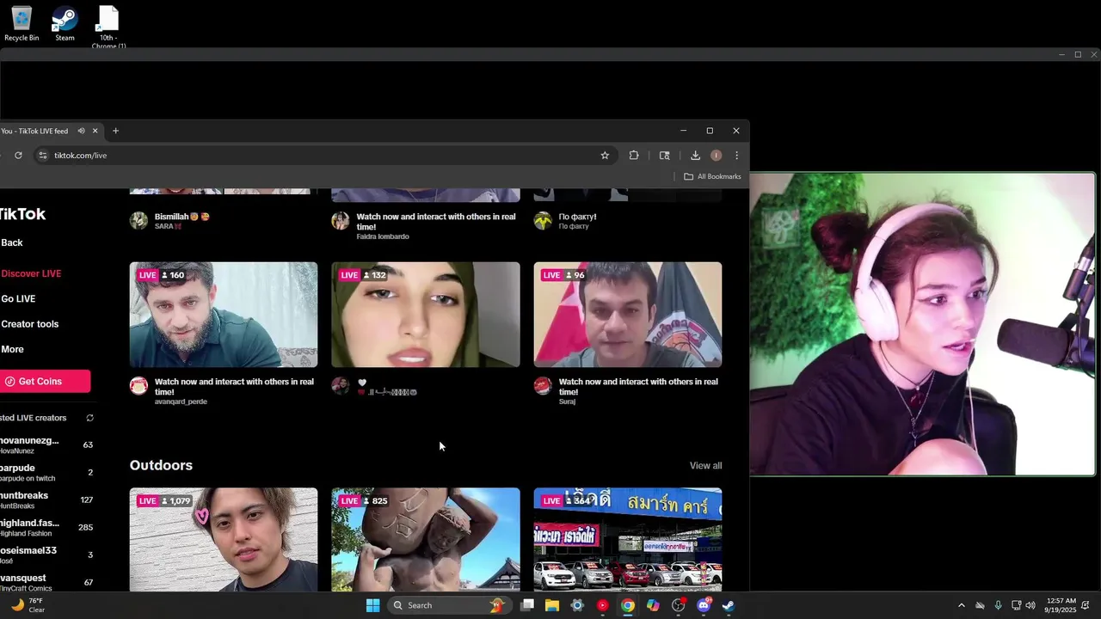Screen dimensions: 1101x619
Task: Open SARA profile avatar
Action: click(x=138, y=221)
